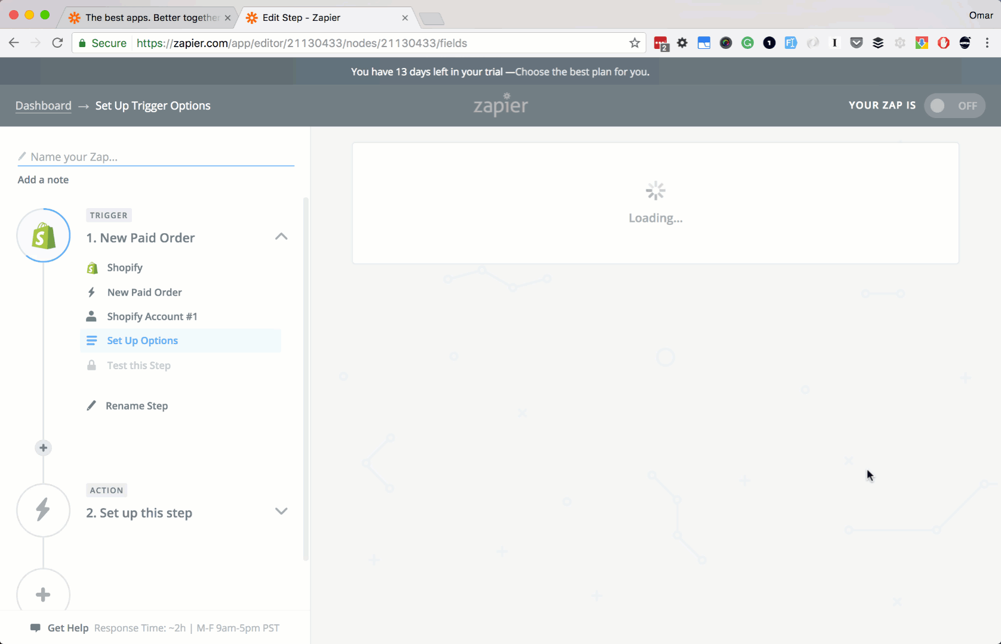Click the TRIGGER label badge

point(109,215)
